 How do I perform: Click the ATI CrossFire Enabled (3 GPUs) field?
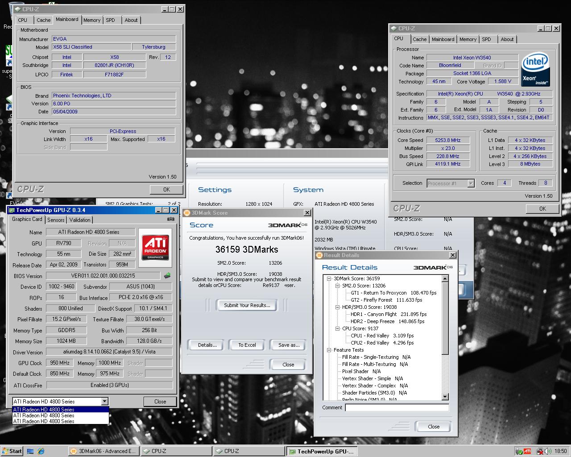coord(109,385)
